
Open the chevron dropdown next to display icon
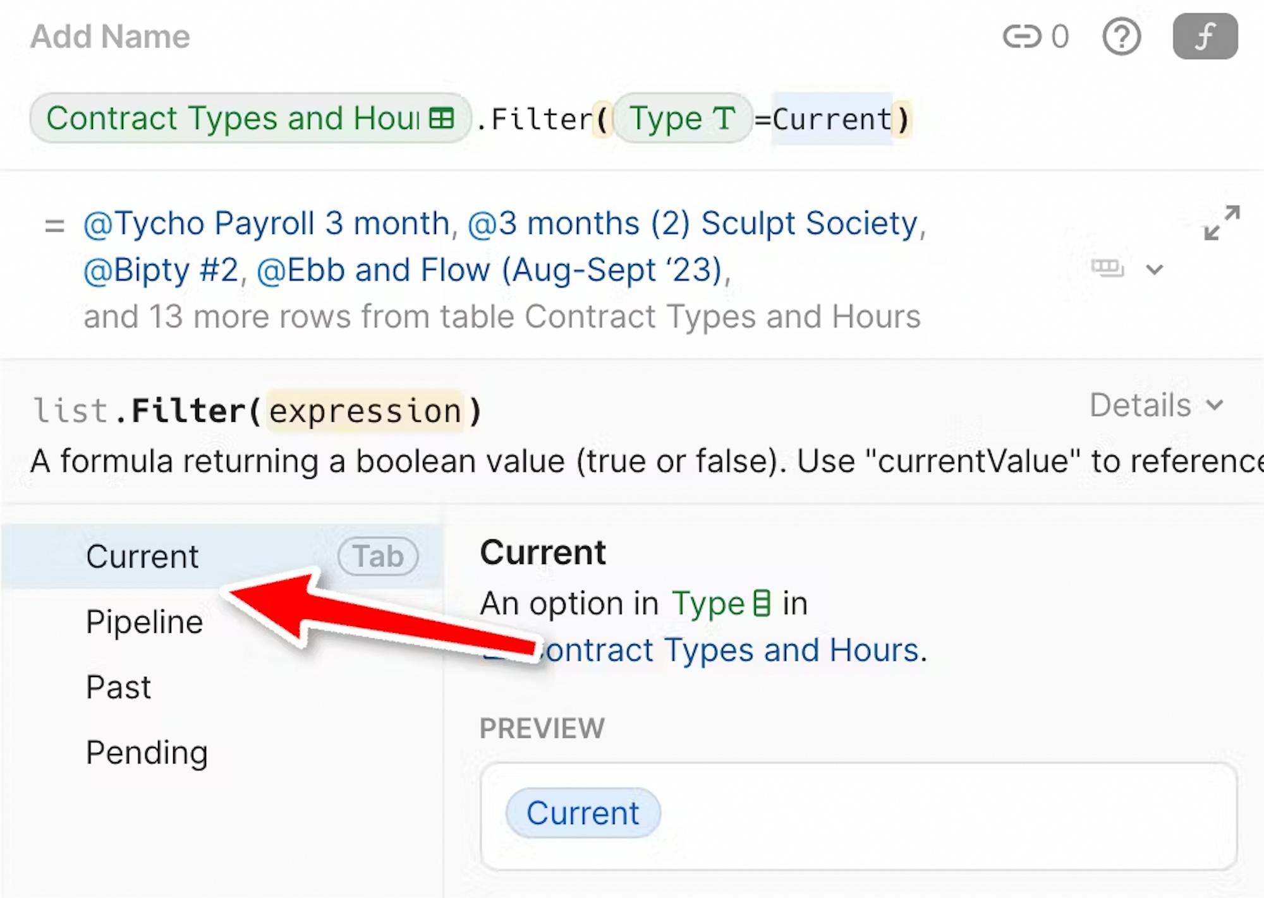(x=1155, y=270)
